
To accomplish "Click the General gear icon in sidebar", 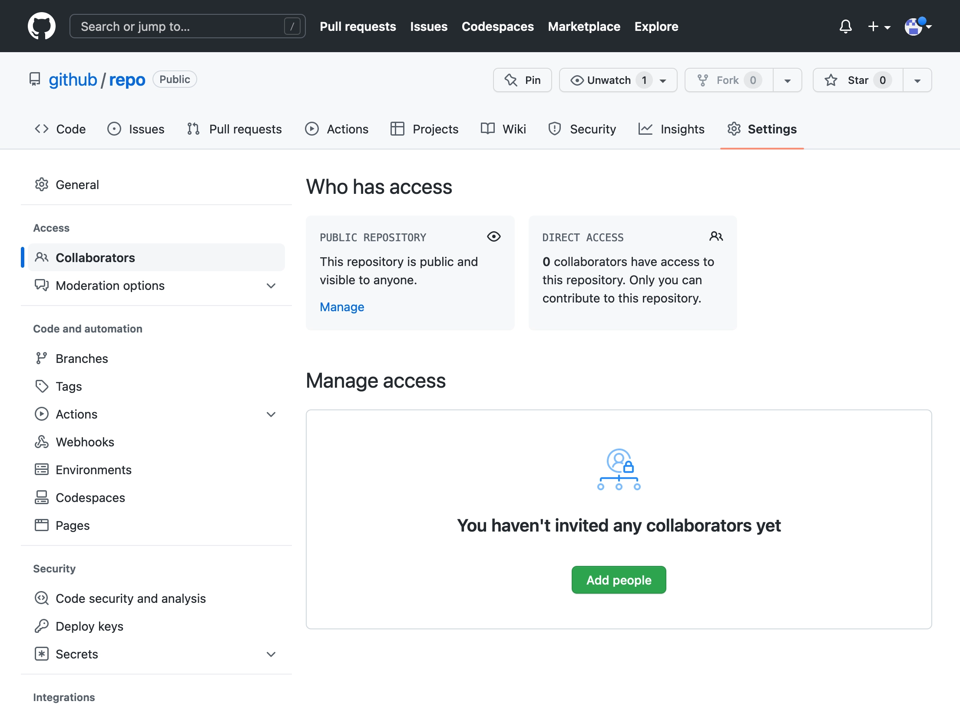I will tap(42, 185).
